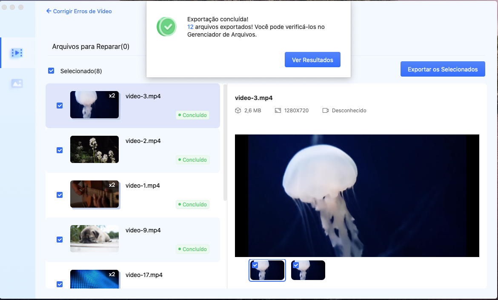Select the video-9.mp4 pug thumbnail
This screenshot has height=300, width=498.
pyautogui.click(x=94, y=239)
